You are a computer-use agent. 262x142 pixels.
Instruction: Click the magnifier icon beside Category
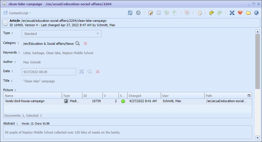(77, 43)
